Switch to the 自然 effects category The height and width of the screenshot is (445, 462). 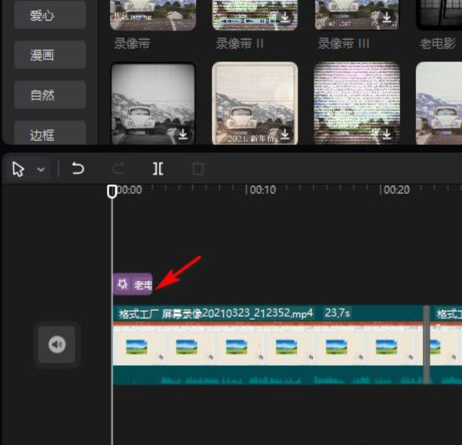click(x=50, y=95)
